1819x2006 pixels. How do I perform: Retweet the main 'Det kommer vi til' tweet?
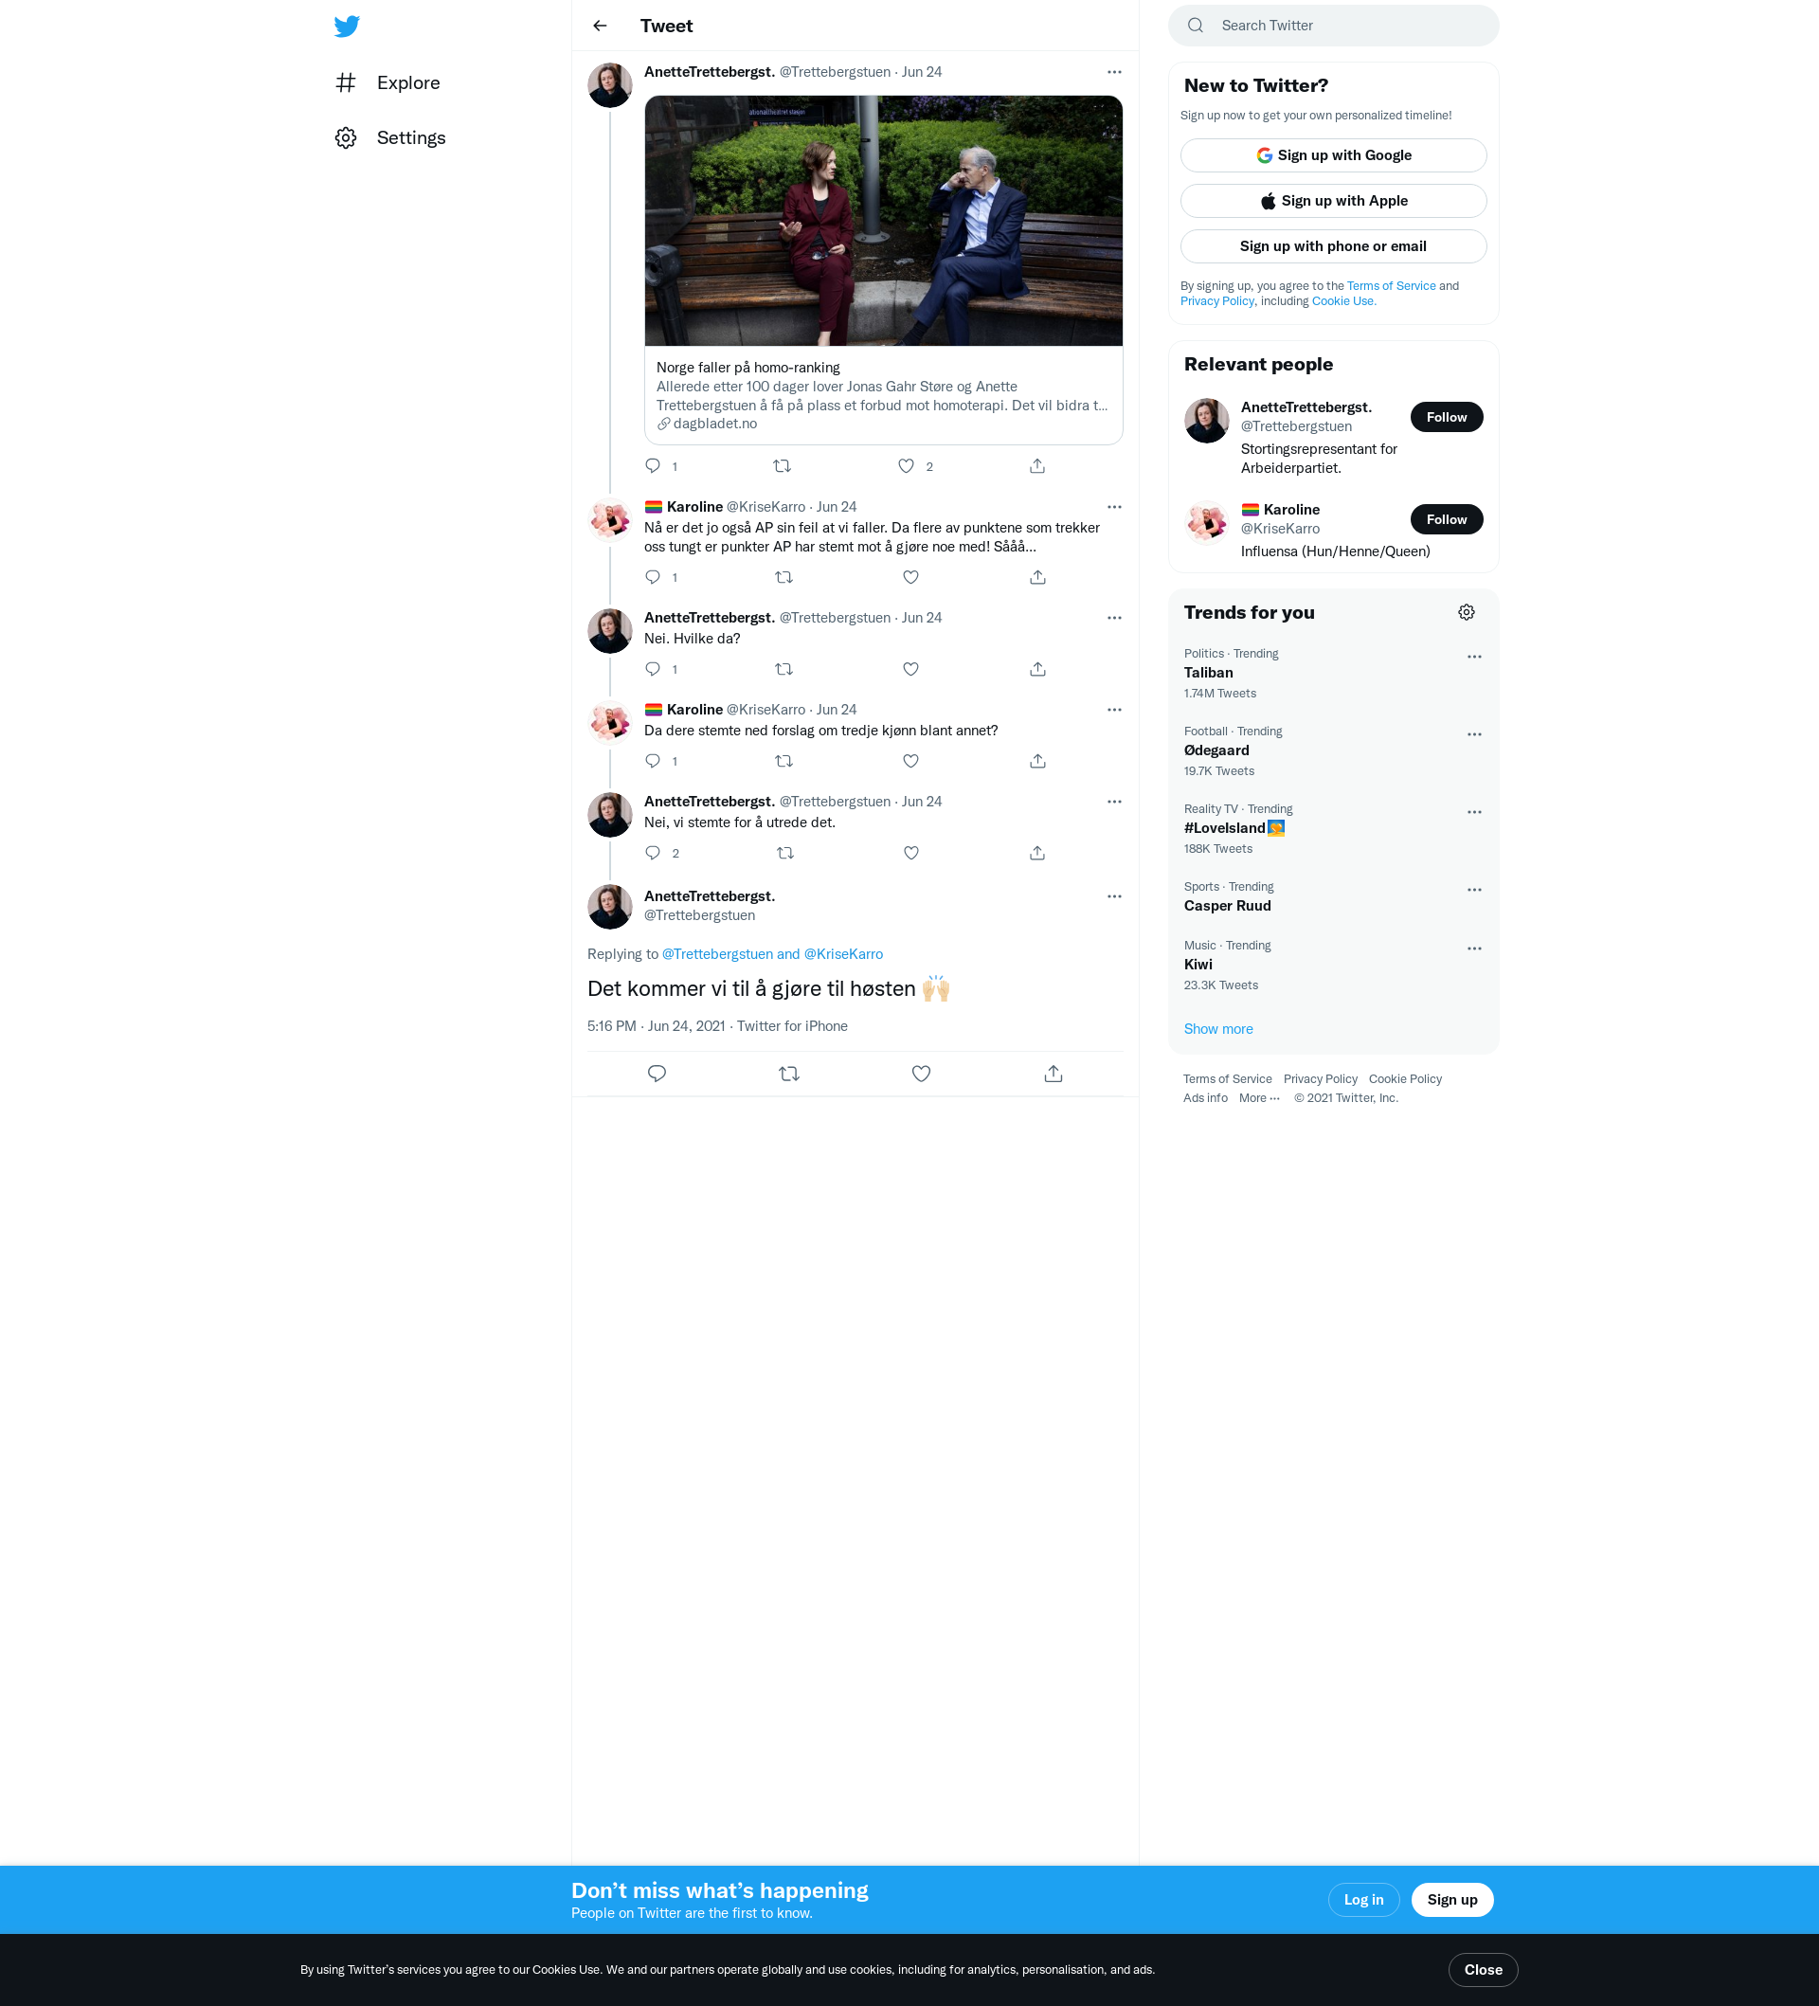(x=789, y=1074)
